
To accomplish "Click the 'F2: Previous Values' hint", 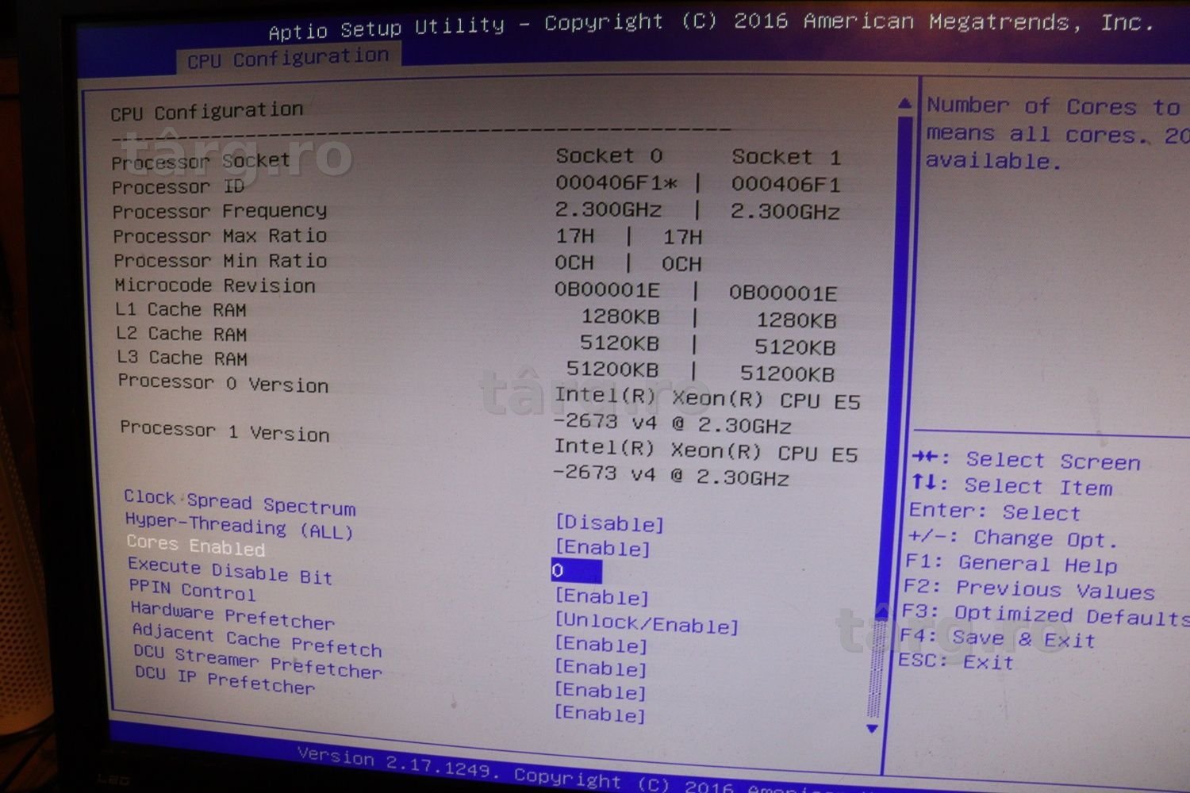I will [1029, 589].
